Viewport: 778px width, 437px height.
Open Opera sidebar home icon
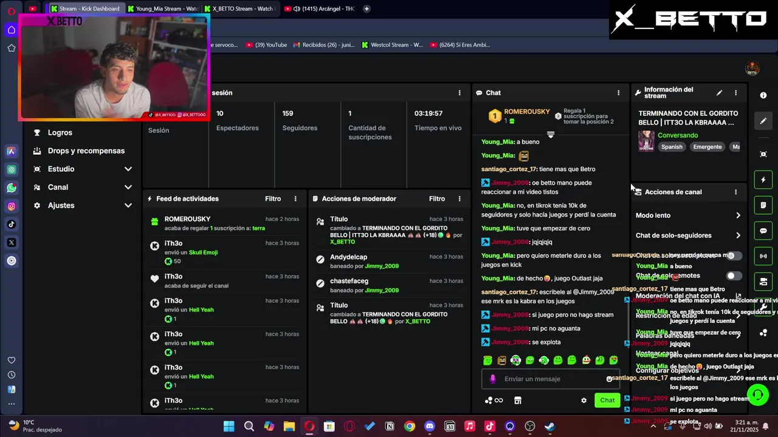pos(12,30)
